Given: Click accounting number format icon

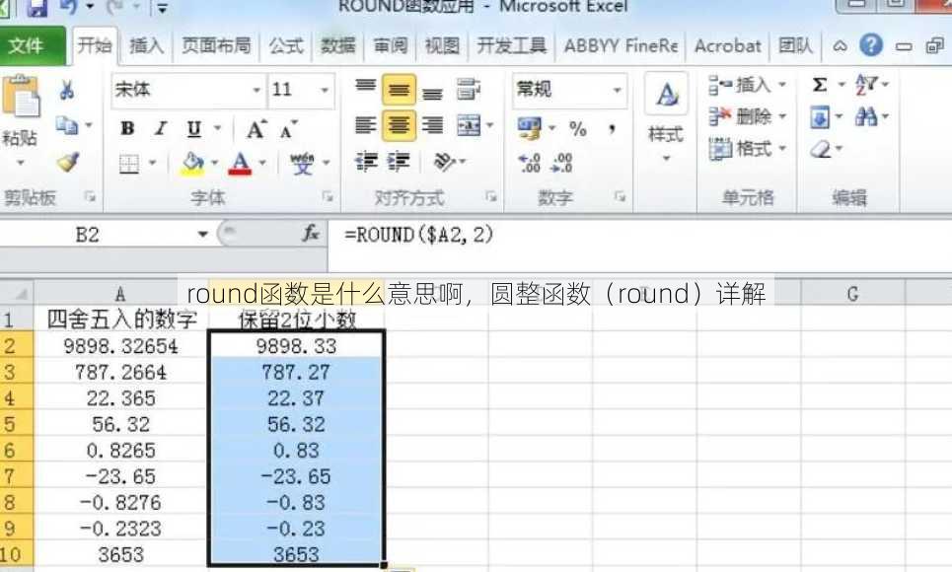Looking at the screenshot, I should pyautogui.click(x=530, y=127).
